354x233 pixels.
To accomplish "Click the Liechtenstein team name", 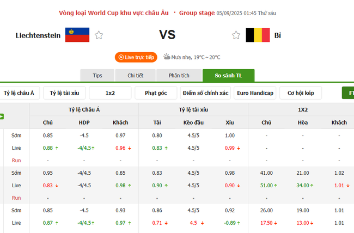I will (38, 35).
